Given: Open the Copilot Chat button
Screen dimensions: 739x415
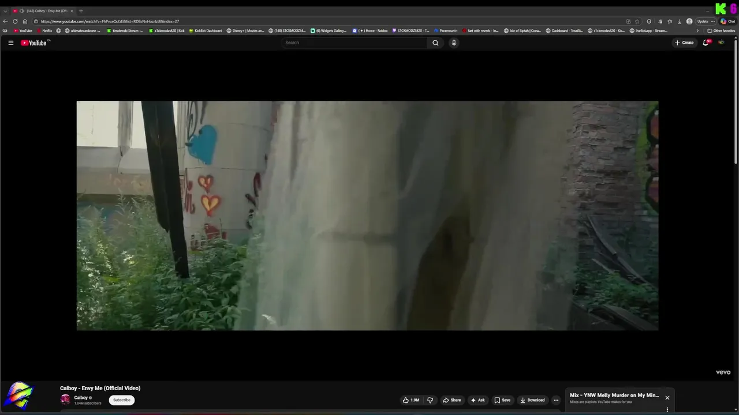Looking at the screenshot, I should (727, 21).
